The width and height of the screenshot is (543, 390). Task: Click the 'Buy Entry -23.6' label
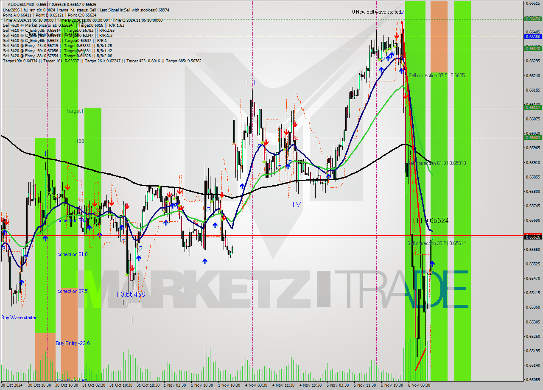click(73, 343)
